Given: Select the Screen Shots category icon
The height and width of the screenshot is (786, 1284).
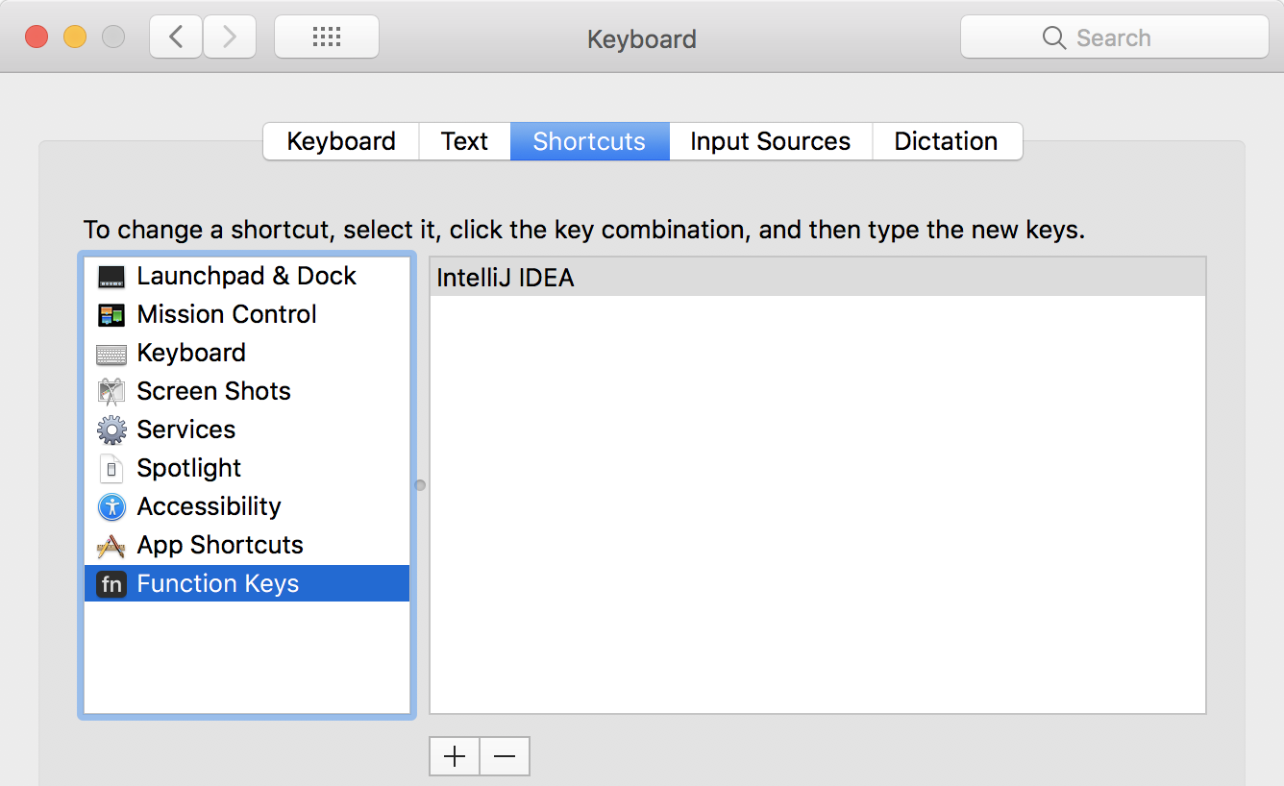Looking at the screenshot, I should point(111,392).
